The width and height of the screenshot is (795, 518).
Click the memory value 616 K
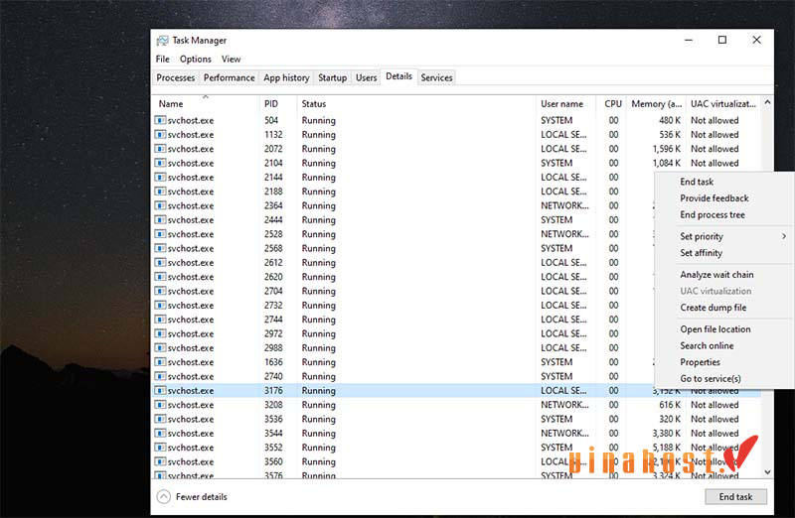tap(670, 405)
